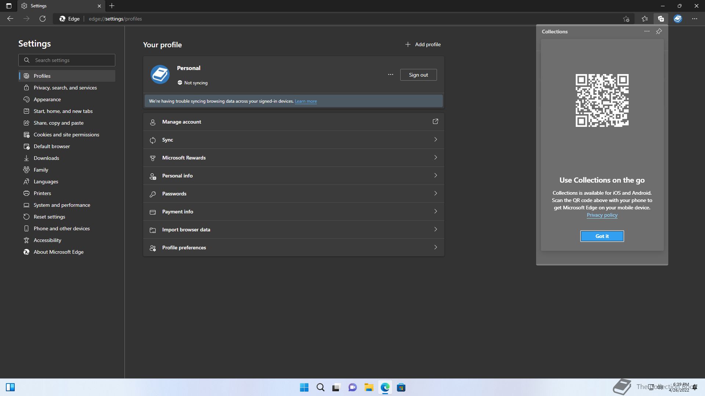Screen dimensions: 705x396
Task: Open Accessibility settings
Action: [67, 240]
